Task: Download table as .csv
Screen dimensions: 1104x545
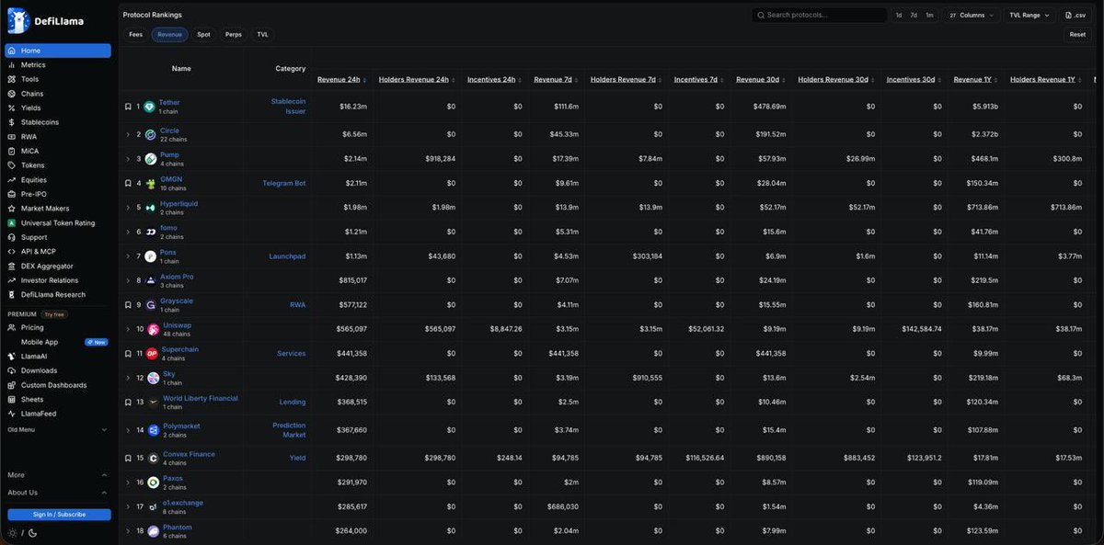Action: (x=1075, y=16)
